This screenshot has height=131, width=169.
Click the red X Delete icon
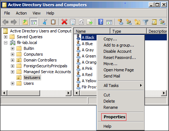click(x=64, y=22)
